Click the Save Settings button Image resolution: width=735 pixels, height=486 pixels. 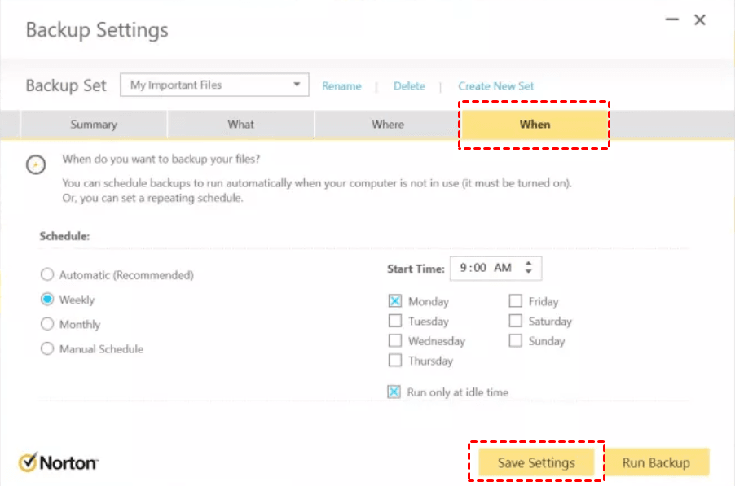(x=536, y=462)
